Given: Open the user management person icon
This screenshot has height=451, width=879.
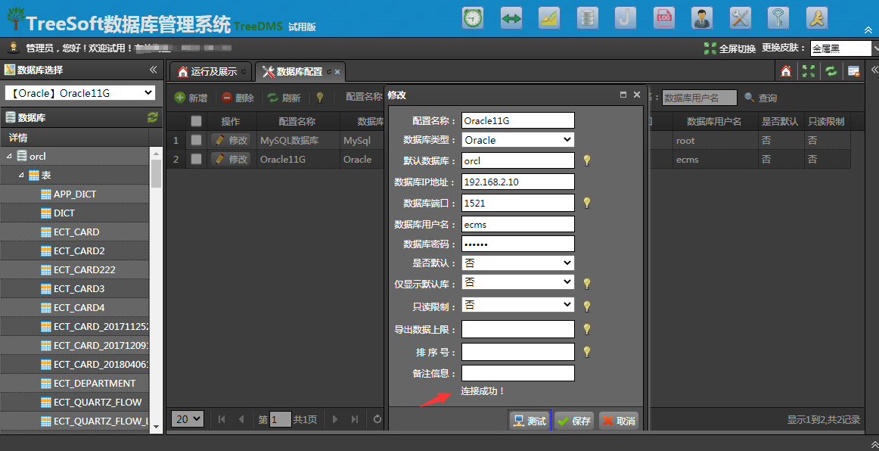Looking at the screenshot, I should pos(702,18).
